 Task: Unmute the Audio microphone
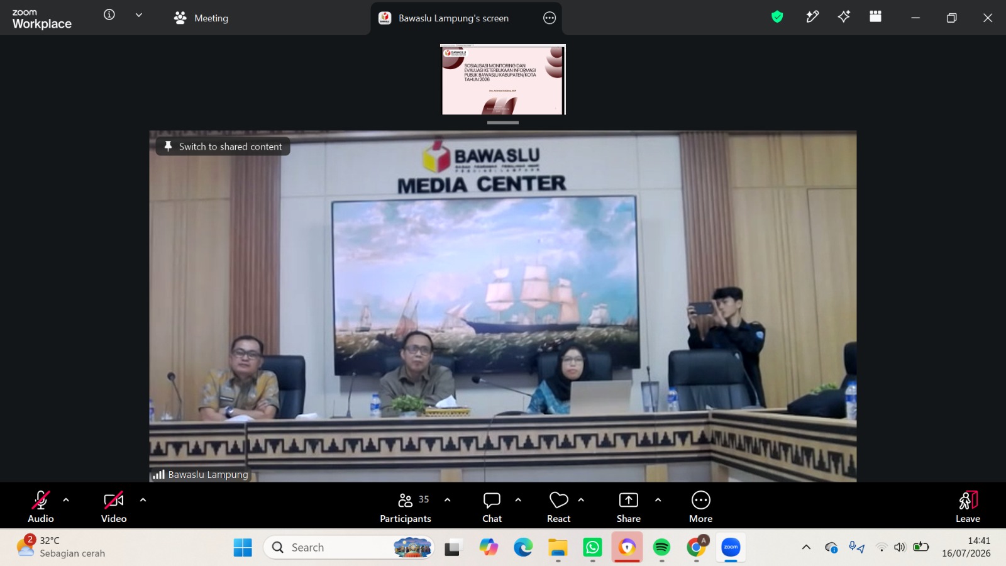click(x=41, y=508)
